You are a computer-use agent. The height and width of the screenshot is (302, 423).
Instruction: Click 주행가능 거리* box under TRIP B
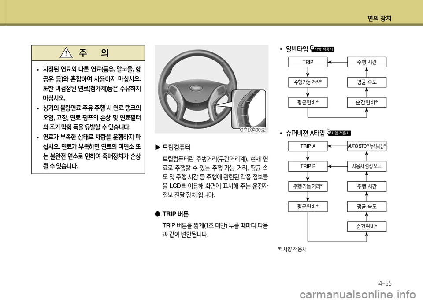308,186
